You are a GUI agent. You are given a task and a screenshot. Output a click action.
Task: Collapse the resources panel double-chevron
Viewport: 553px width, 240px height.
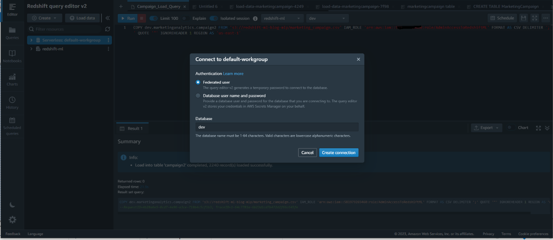pyautogui.click(x=107, y=18)
